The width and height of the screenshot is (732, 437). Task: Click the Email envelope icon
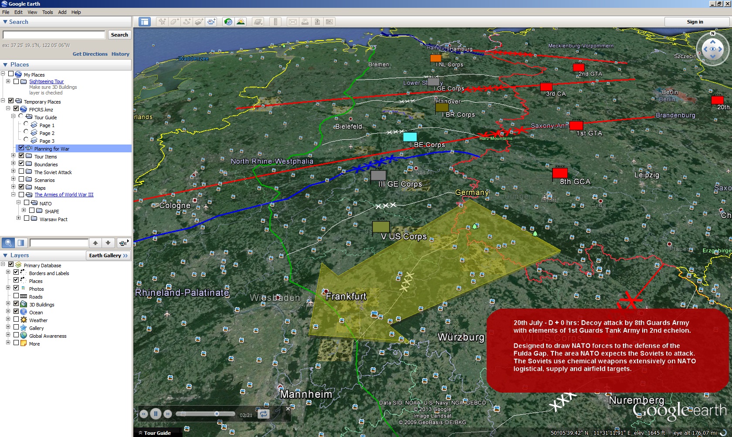point(293,22)
